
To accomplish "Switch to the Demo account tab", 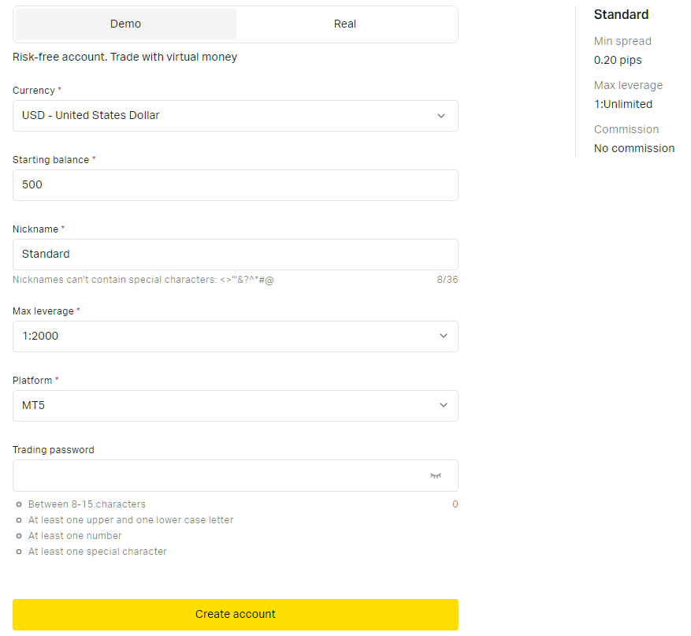I will [126, 24].
